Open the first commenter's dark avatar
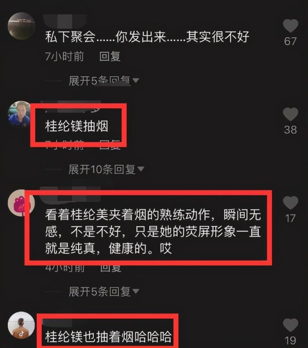 pos(22,26)
